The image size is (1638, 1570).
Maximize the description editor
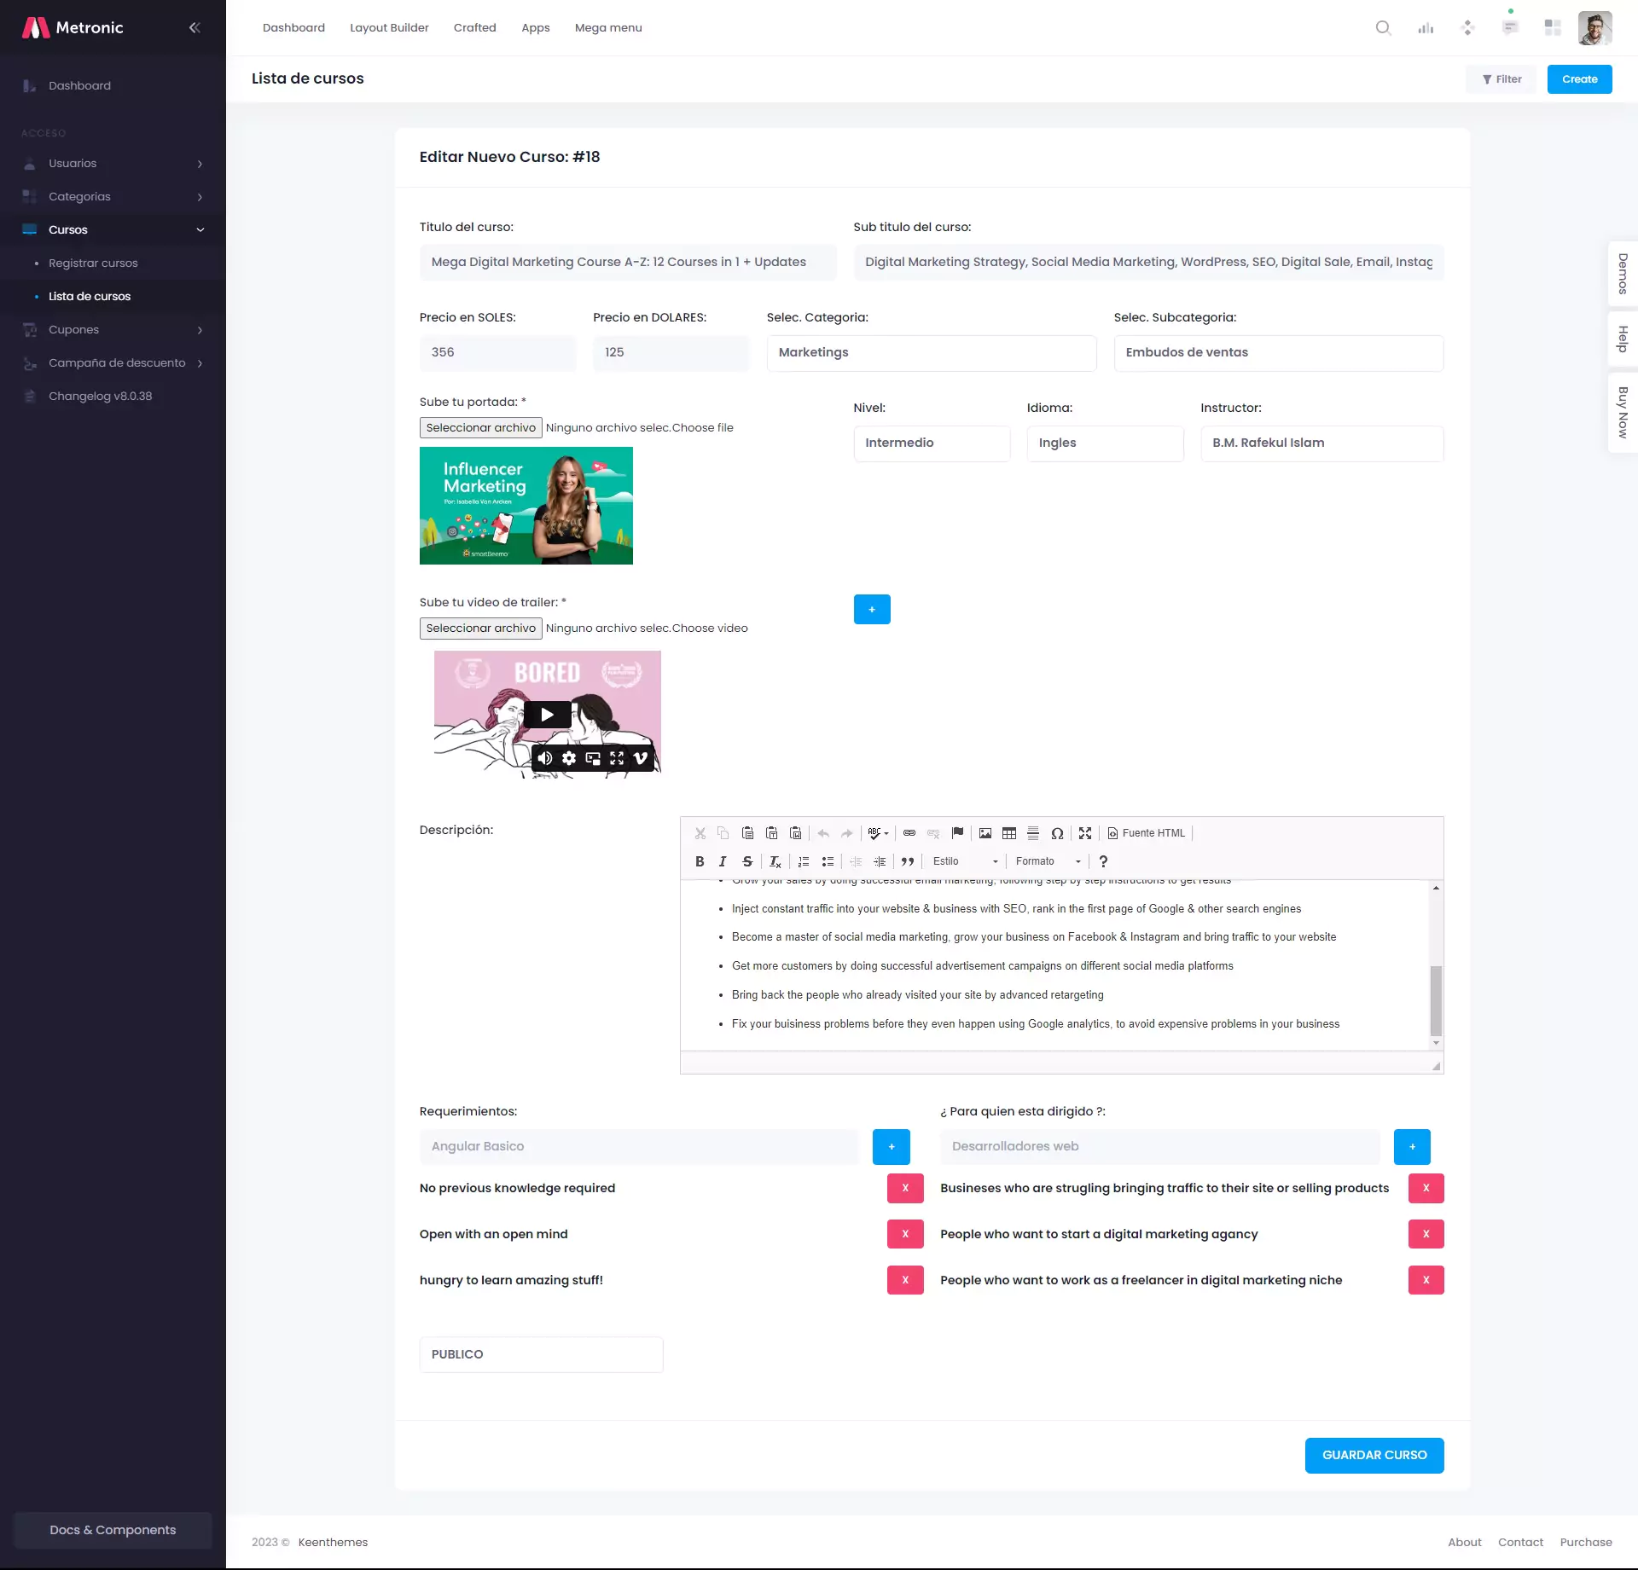coord(1085,833)
